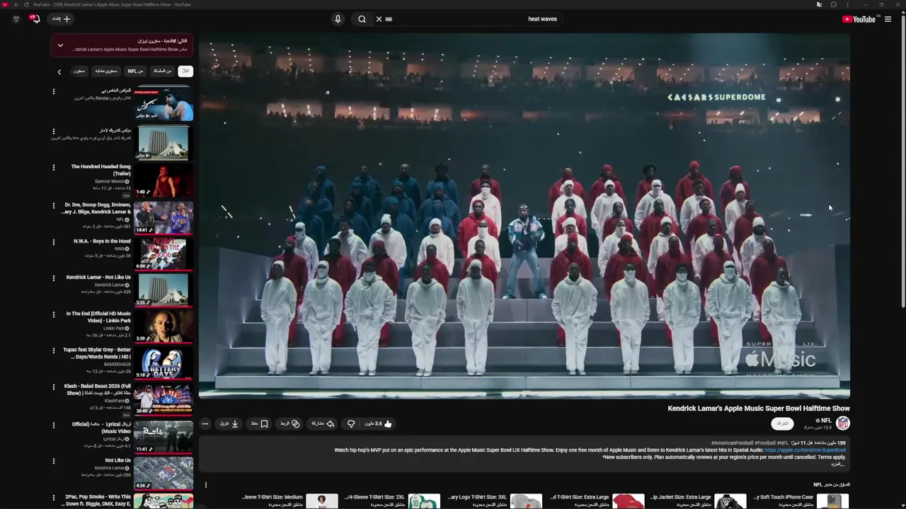Open Dr. Dre, Snoop Dogg, Eminem thumbnail

164,218
